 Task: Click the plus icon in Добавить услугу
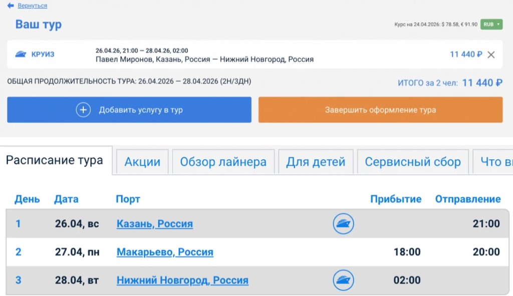(x=83, y=110)
